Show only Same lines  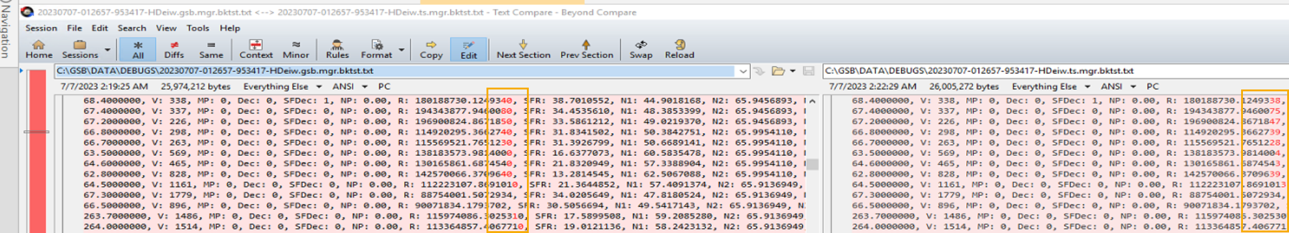pos(211,49)
